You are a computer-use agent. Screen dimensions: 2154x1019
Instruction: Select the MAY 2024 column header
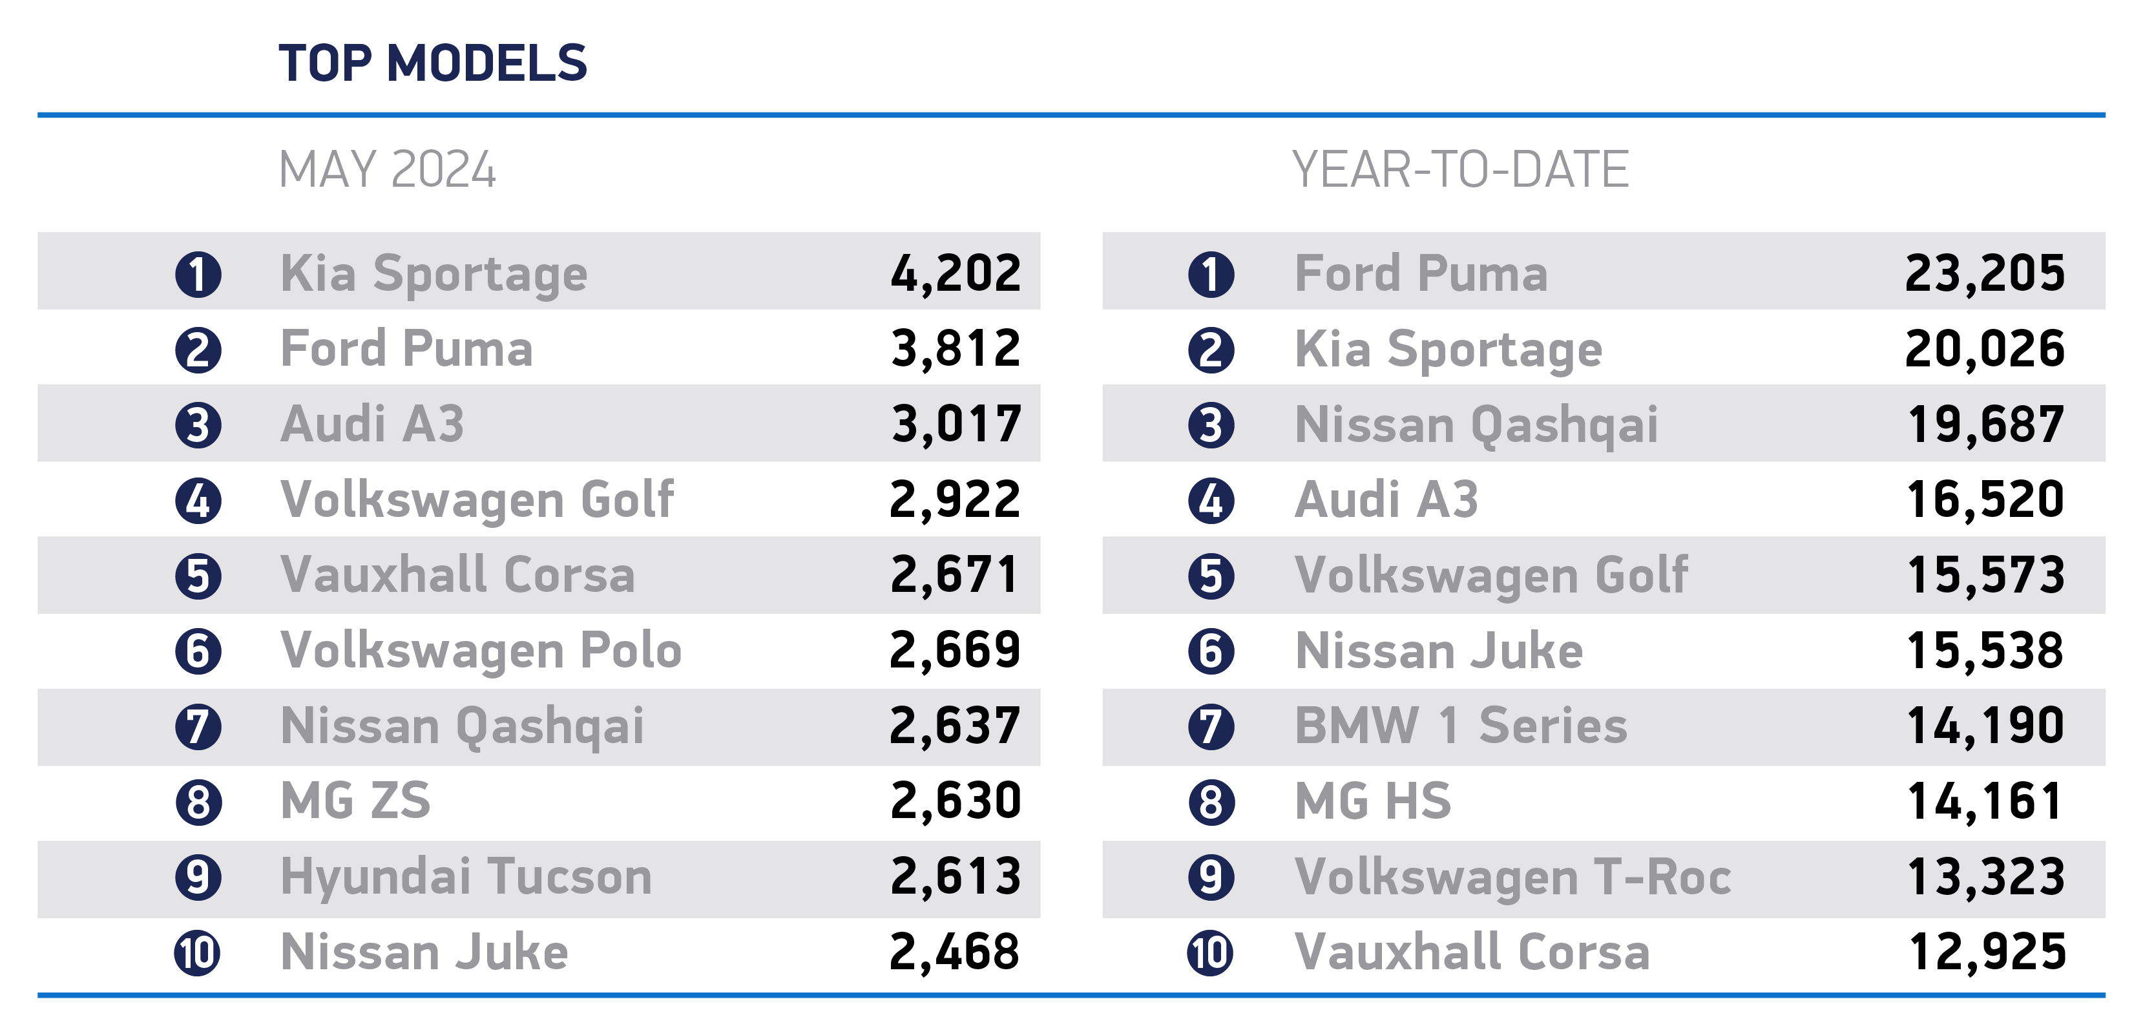387,170
